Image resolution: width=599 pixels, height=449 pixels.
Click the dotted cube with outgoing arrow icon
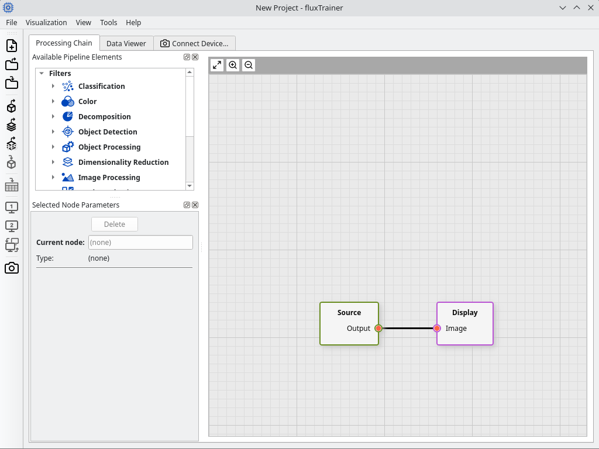tap(12, 144)
